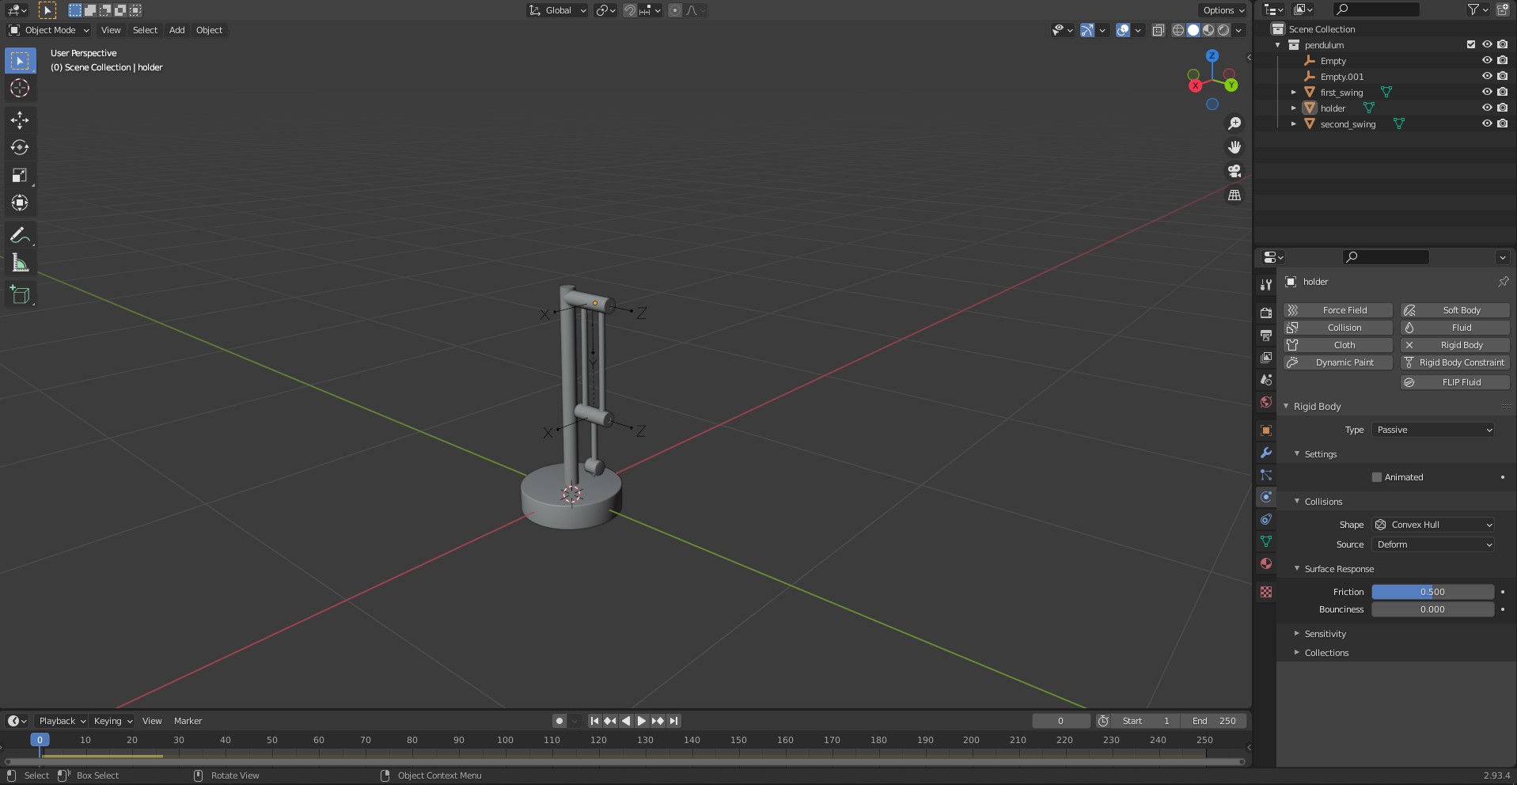
Task: Click the timeline play button
Action: pyautogui.click(x=642, y=721)
